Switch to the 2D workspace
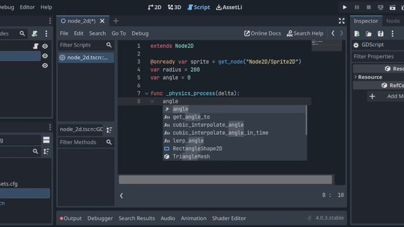This screenshot has height=227, width=404. [x=155, y=7]
